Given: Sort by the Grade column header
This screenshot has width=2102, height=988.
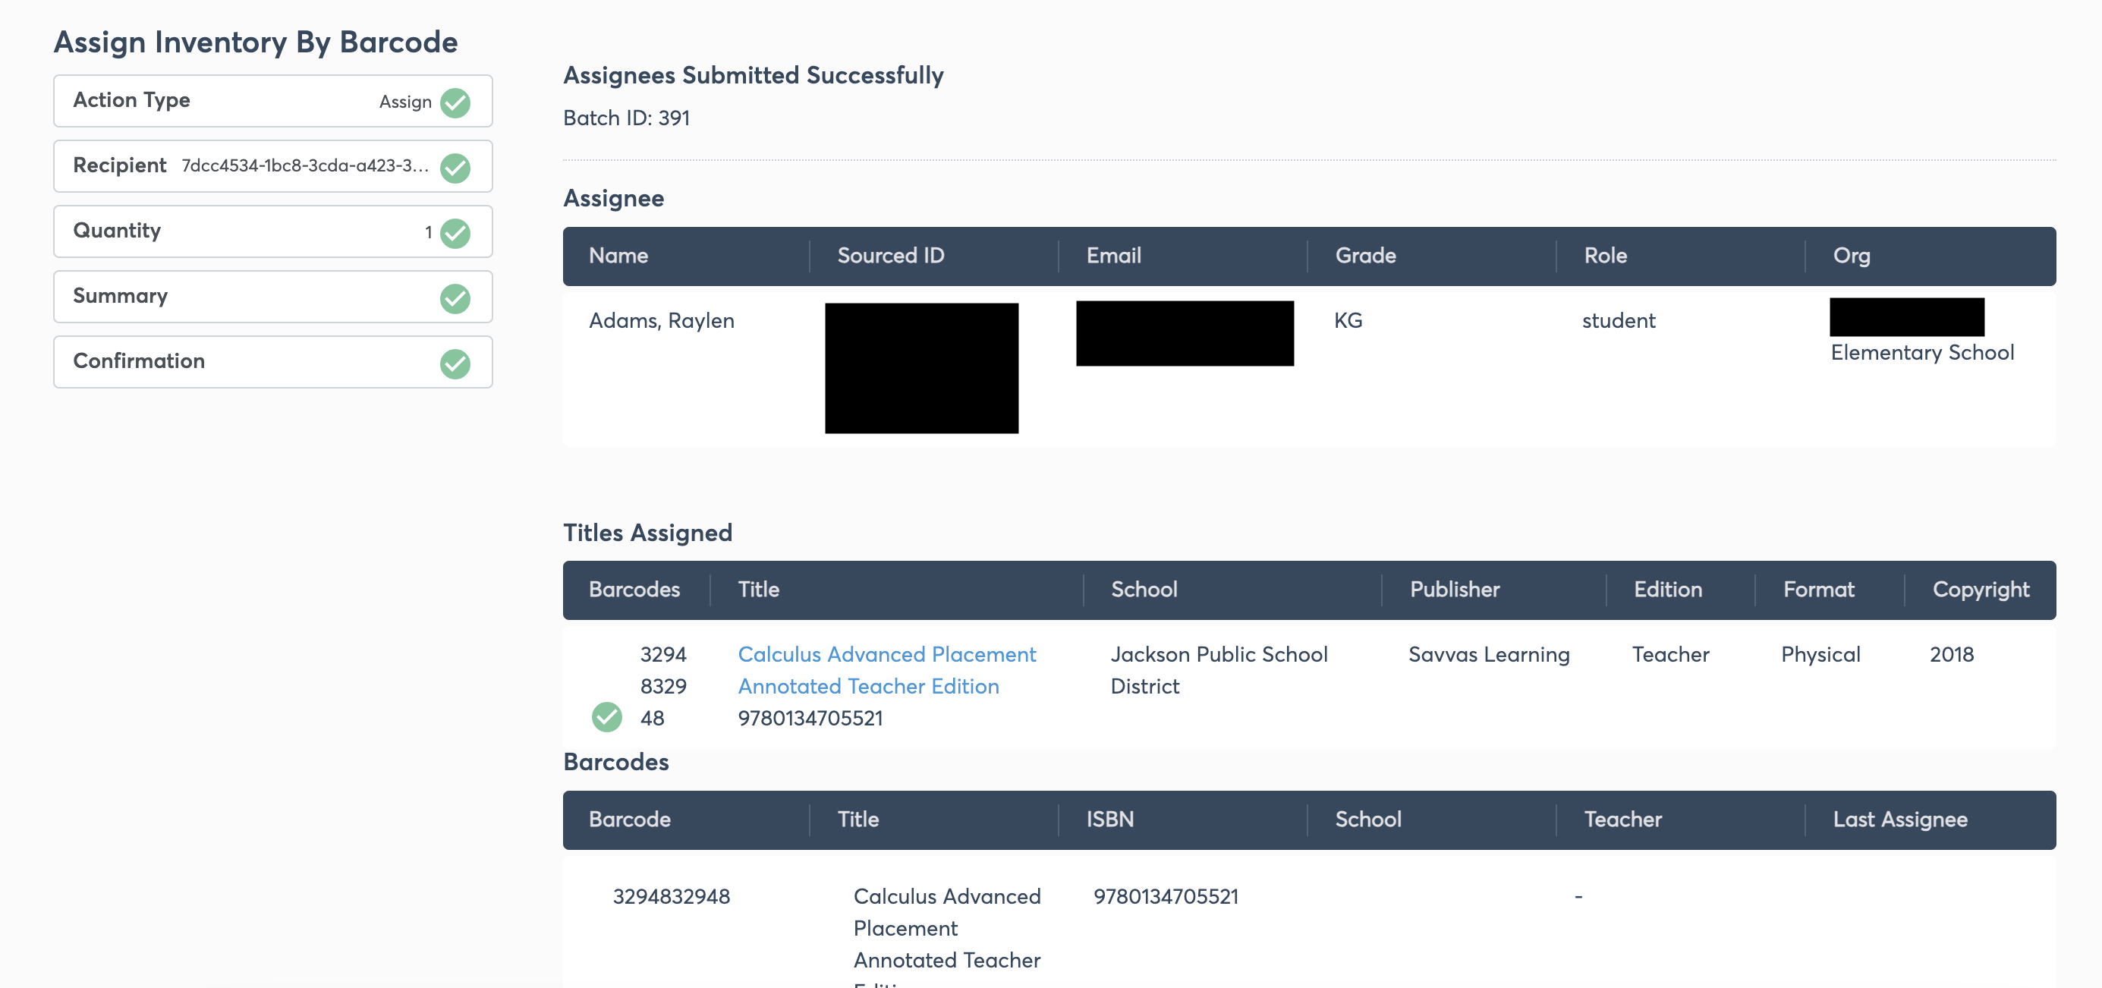Looking at the screenshot, I should point(1365,256).
